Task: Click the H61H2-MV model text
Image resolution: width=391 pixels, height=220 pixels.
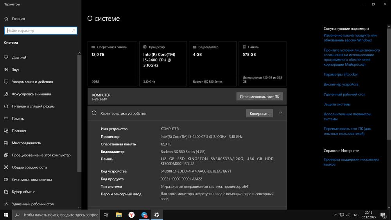Action: pyautogui.click(x=99, y=99)
